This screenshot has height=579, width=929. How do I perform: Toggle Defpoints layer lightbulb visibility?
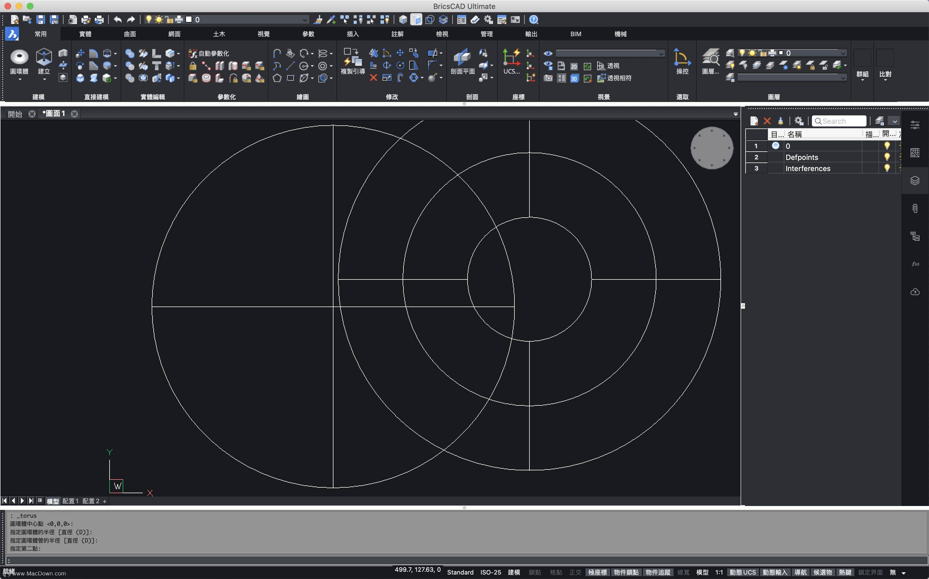(x=886, y=157)
